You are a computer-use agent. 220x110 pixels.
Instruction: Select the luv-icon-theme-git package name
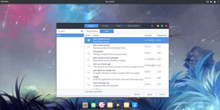[x=102, y=64]
